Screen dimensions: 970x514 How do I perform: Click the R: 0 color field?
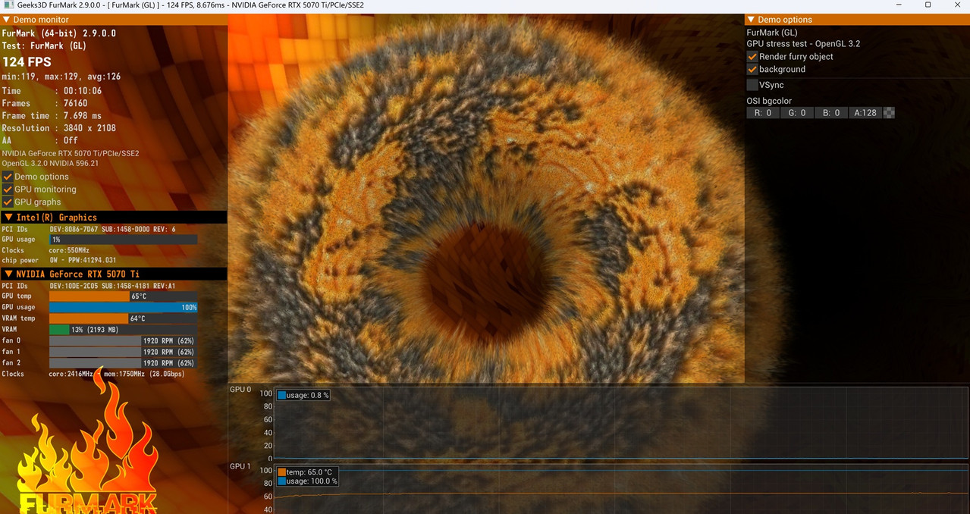762,113
